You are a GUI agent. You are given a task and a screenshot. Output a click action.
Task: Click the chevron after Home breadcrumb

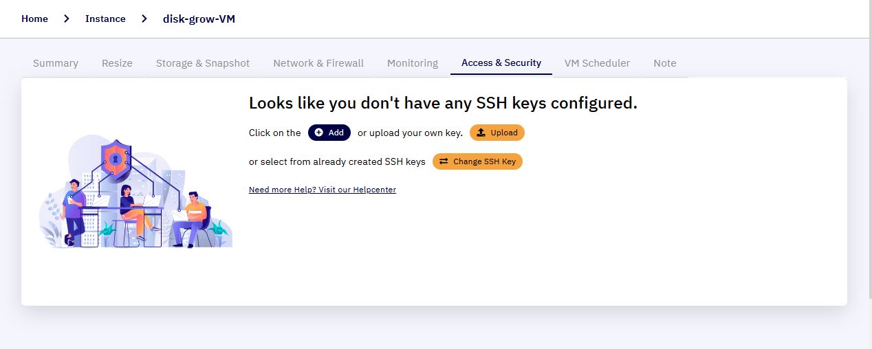(67, 19)
